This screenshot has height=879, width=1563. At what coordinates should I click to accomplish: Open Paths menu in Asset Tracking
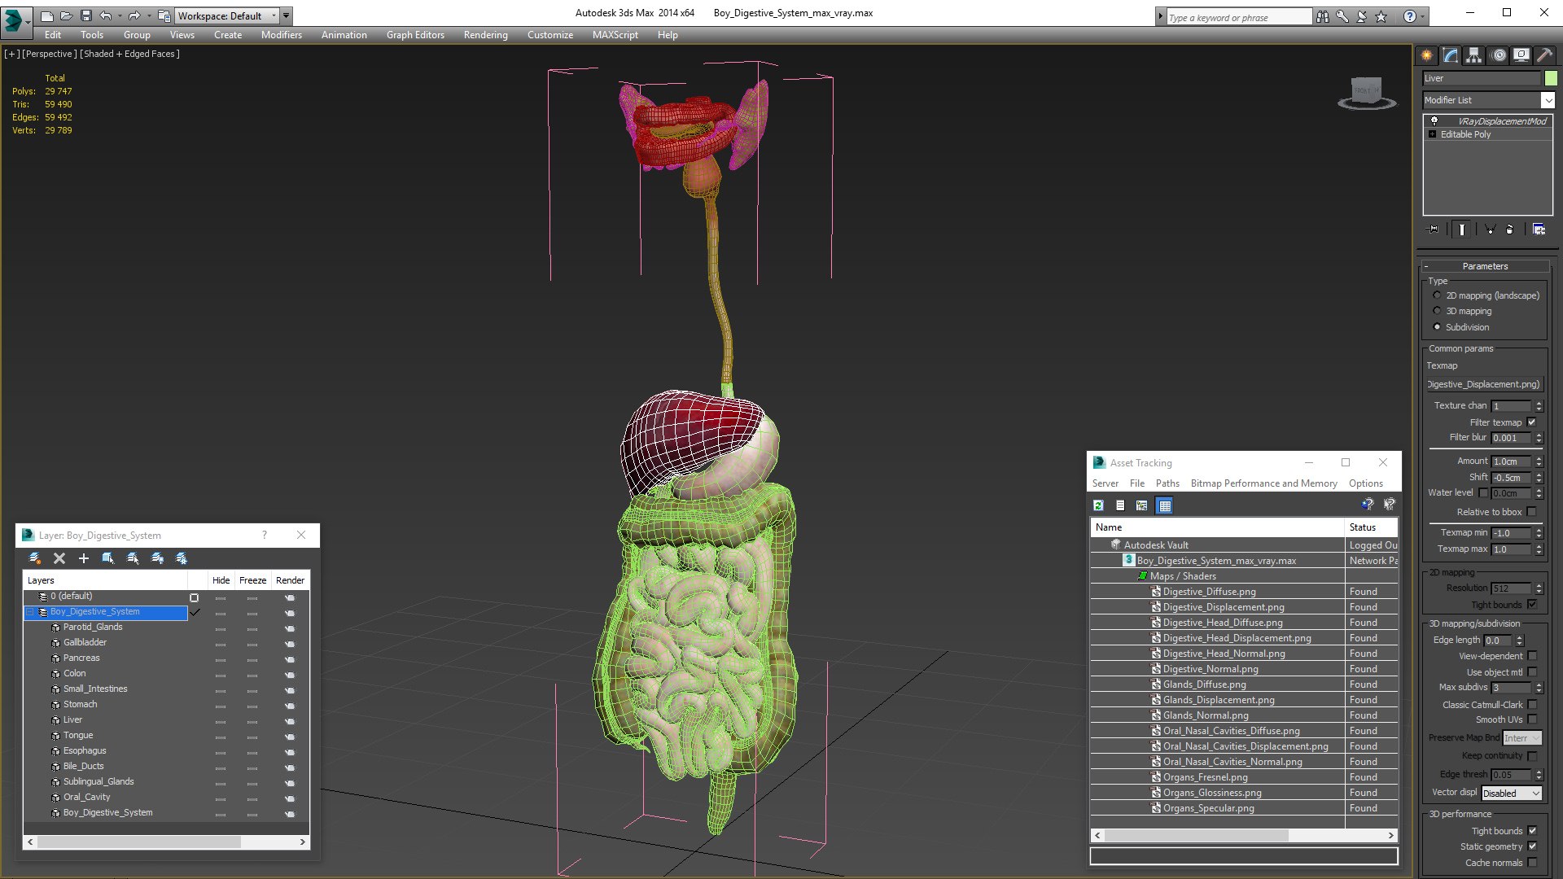[1167, 483]
